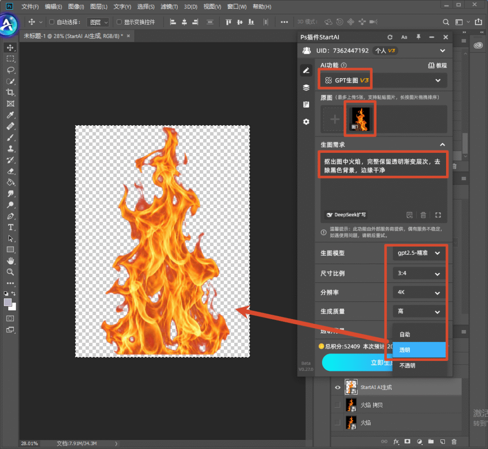Open the 高 generation quality dropdown
Screen dimensions: 488x449
point(418,311)
